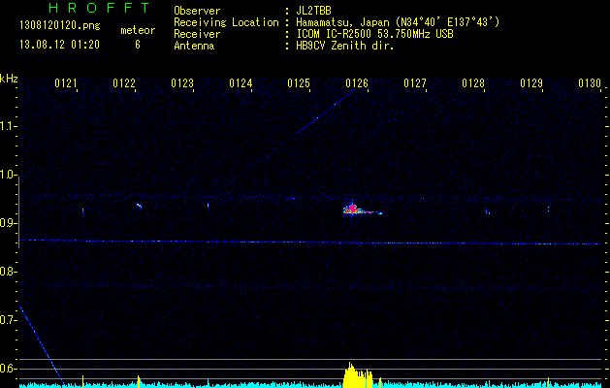Click the kHz axis unit label
This screenshot has height=388, width=610.
point(9,79)
